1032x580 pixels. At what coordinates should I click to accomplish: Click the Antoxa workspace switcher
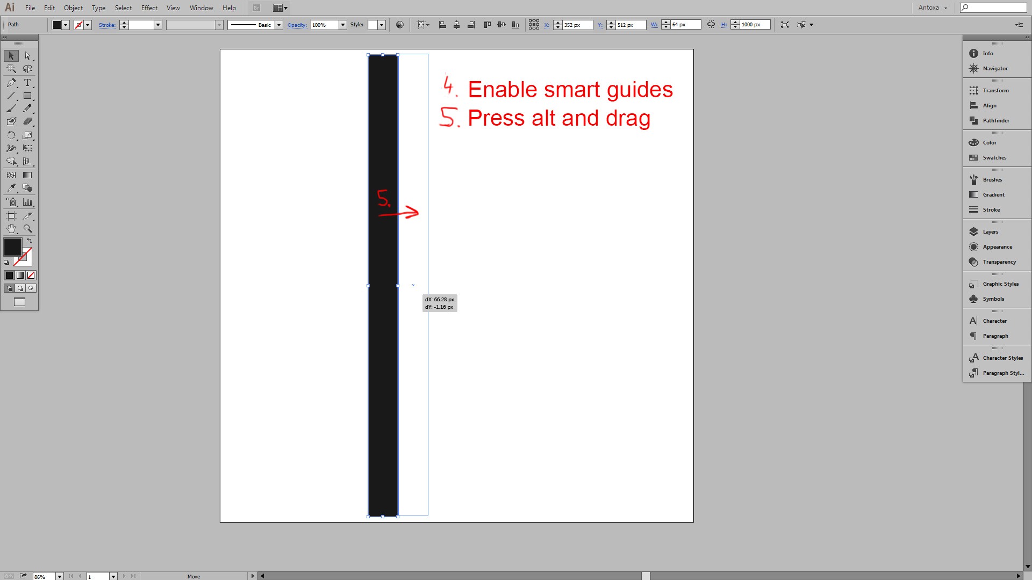(933, 8)
